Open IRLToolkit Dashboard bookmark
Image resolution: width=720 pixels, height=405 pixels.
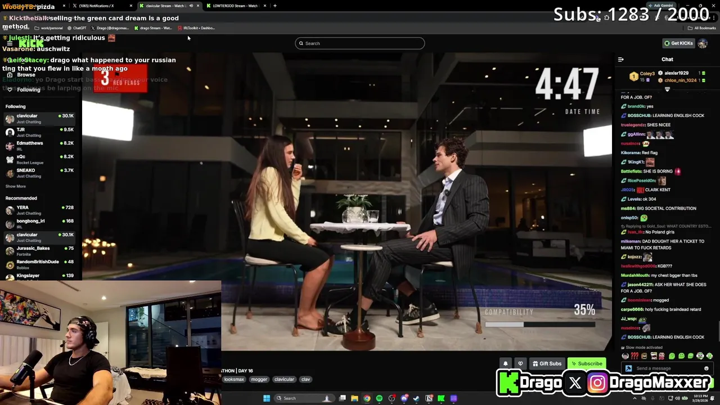tap(196, 28)
